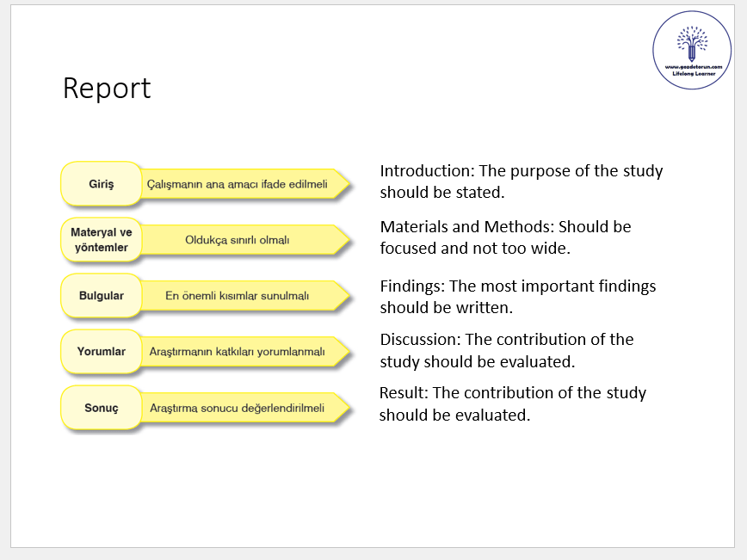
Task: Click the www.gozdetorun.com link in logo
Action: point(693,66)
